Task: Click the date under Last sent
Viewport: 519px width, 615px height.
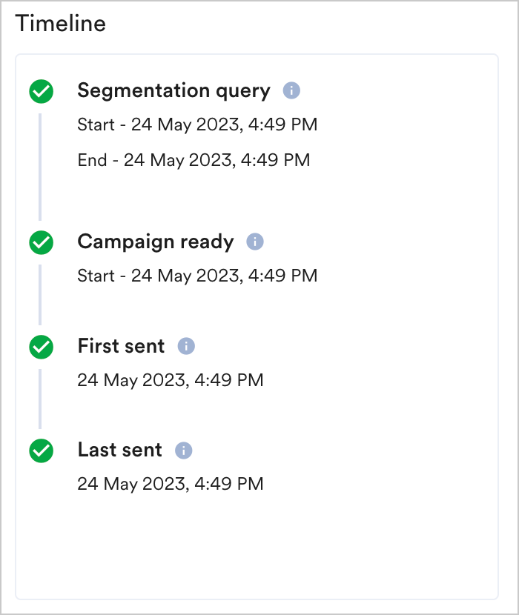Action: (171, 485)
